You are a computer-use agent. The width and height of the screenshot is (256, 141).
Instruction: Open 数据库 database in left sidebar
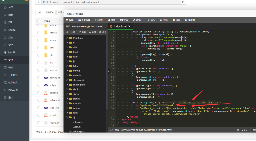tap(12, 30)
